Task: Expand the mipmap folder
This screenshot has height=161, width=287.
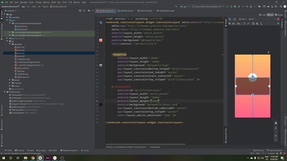Action: click(x=10, y=83)
